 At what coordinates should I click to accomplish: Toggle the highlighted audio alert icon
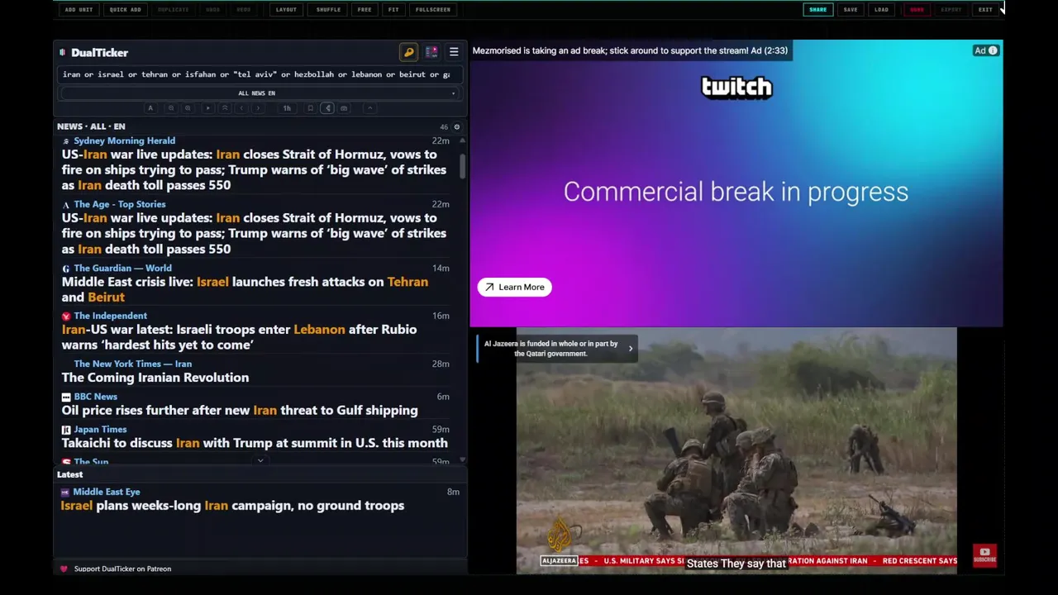click(327, 108)
